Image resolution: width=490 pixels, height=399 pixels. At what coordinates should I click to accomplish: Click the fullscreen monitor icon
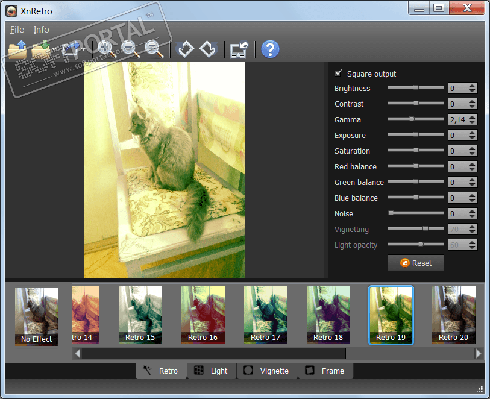tap(239, 49)
